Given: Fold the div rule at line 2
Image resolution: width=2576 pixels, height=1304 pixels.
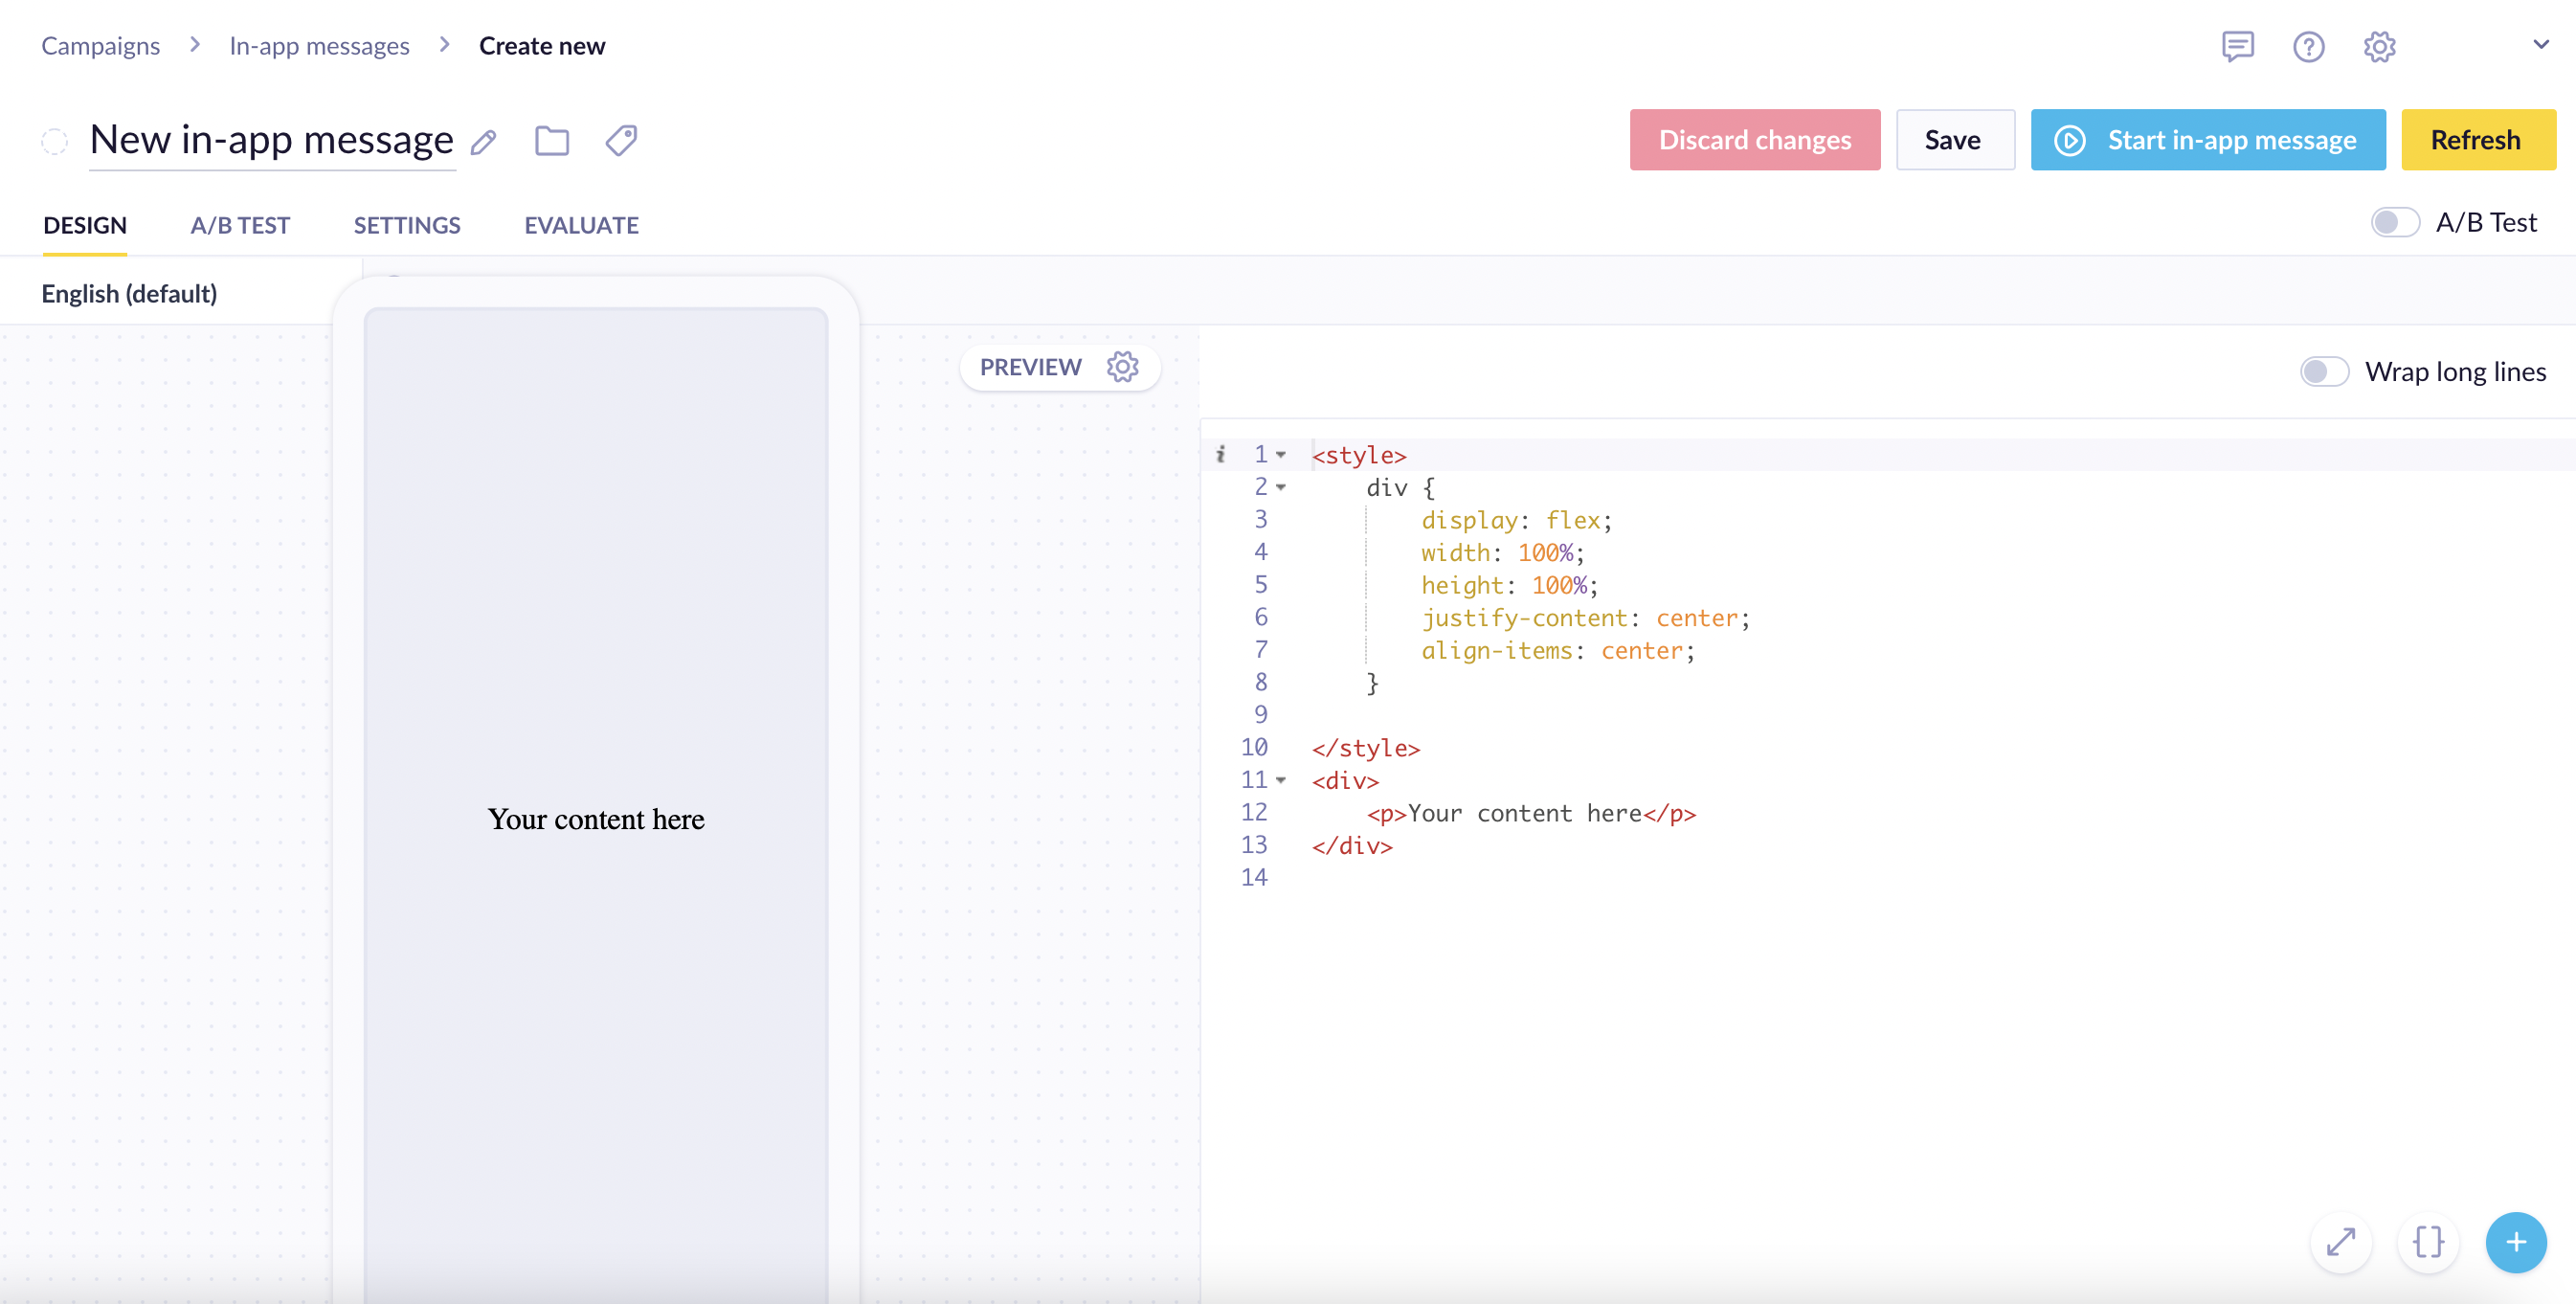Looking at the screenshot, I should tap(1281, 487).
